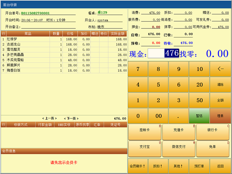Click order number B0115082700001
Viewport: 232px width, 174px height.
pos(35,13)
